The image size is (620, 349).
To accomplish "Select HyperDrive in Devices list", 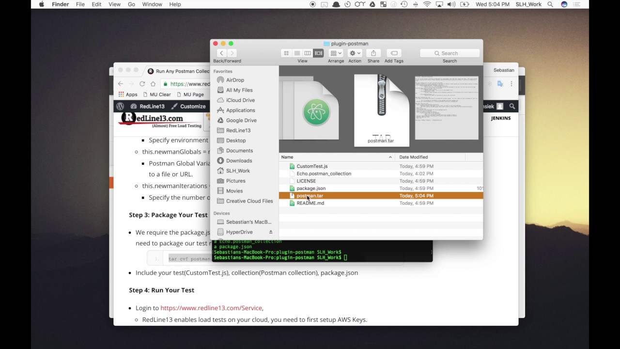I will [x=239, y=232].
